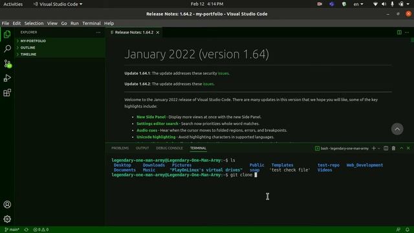Open the Extensions view
The height and width of the screenshot is (233, 414).
pos(7,93)
